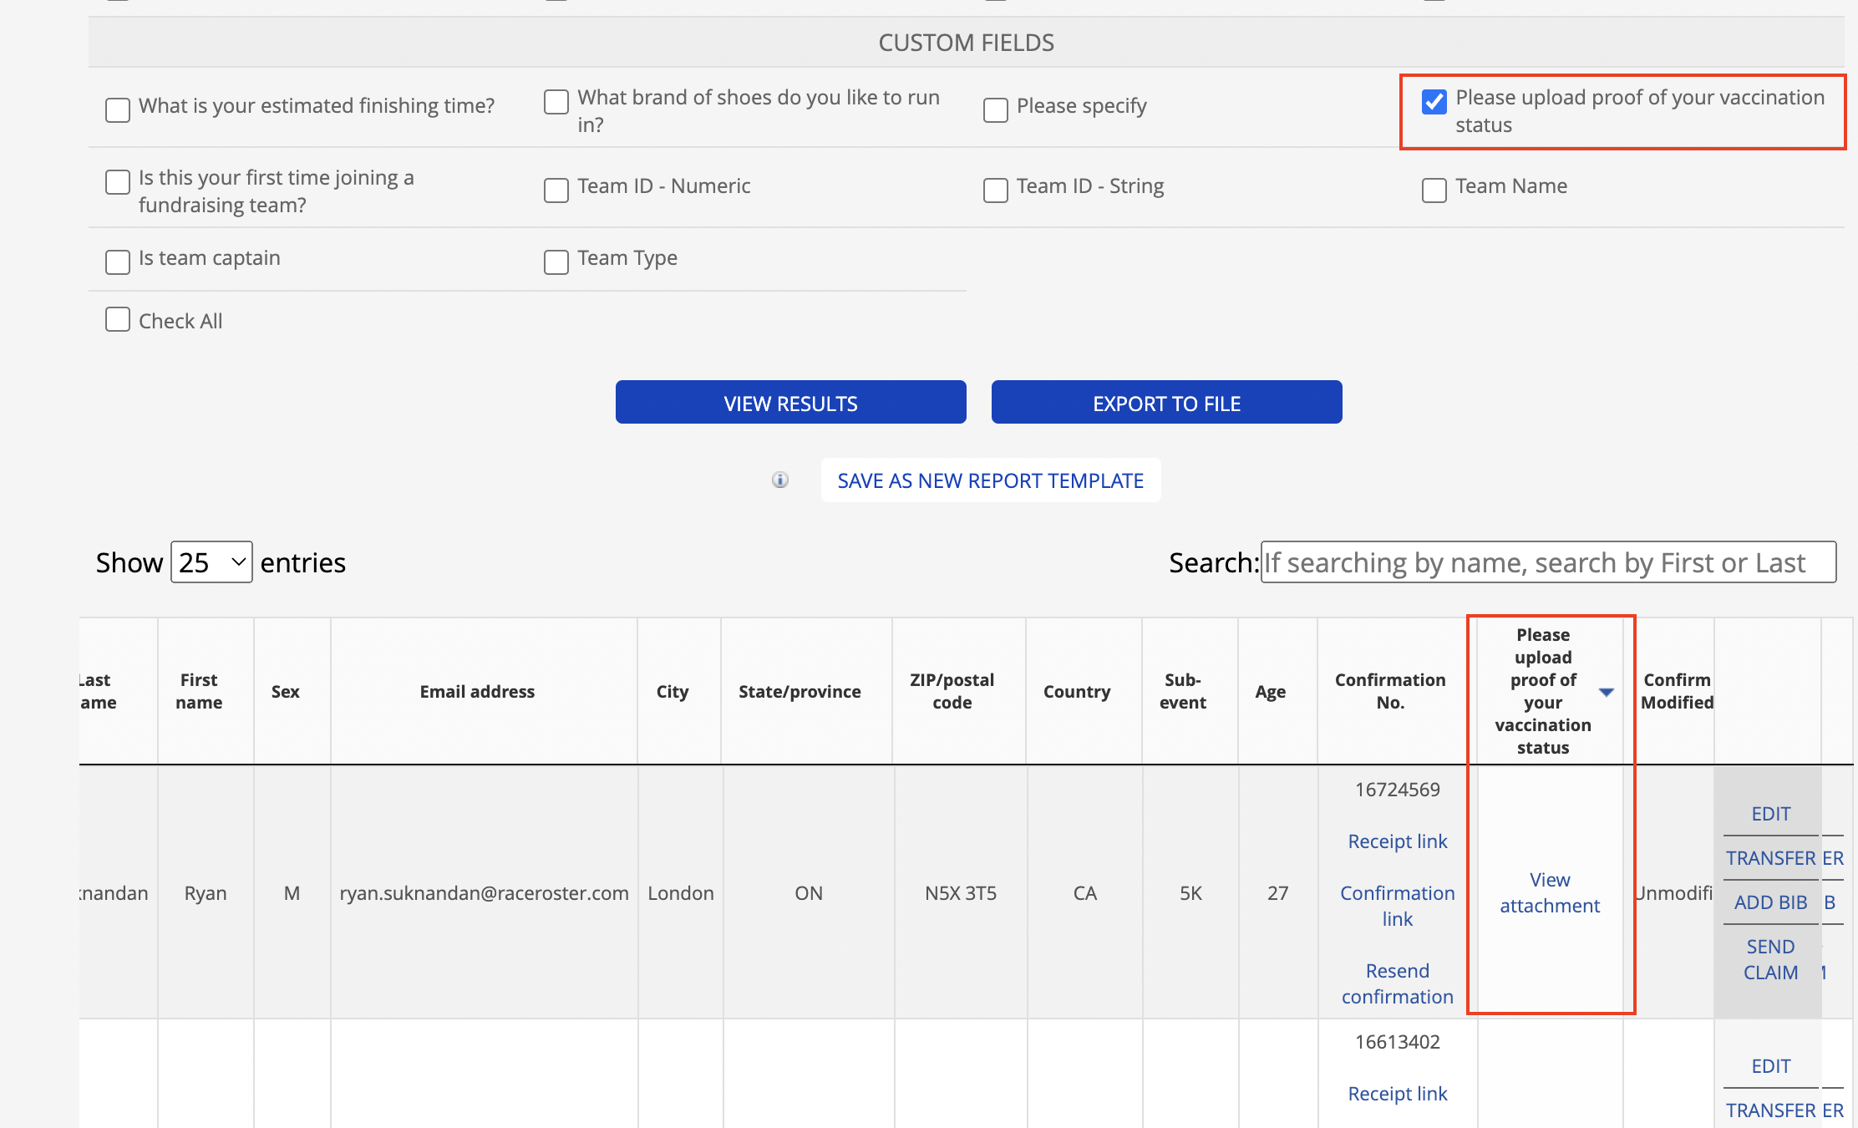Sort by Confirmation No. column header
Image resolution: width=1858 pixels, height=1128 pixels.
(x=1390, y=691)
